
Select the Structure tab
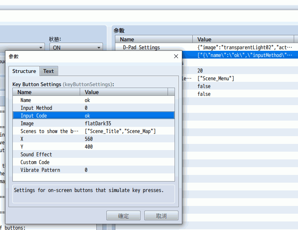click(x=24, y=71)
